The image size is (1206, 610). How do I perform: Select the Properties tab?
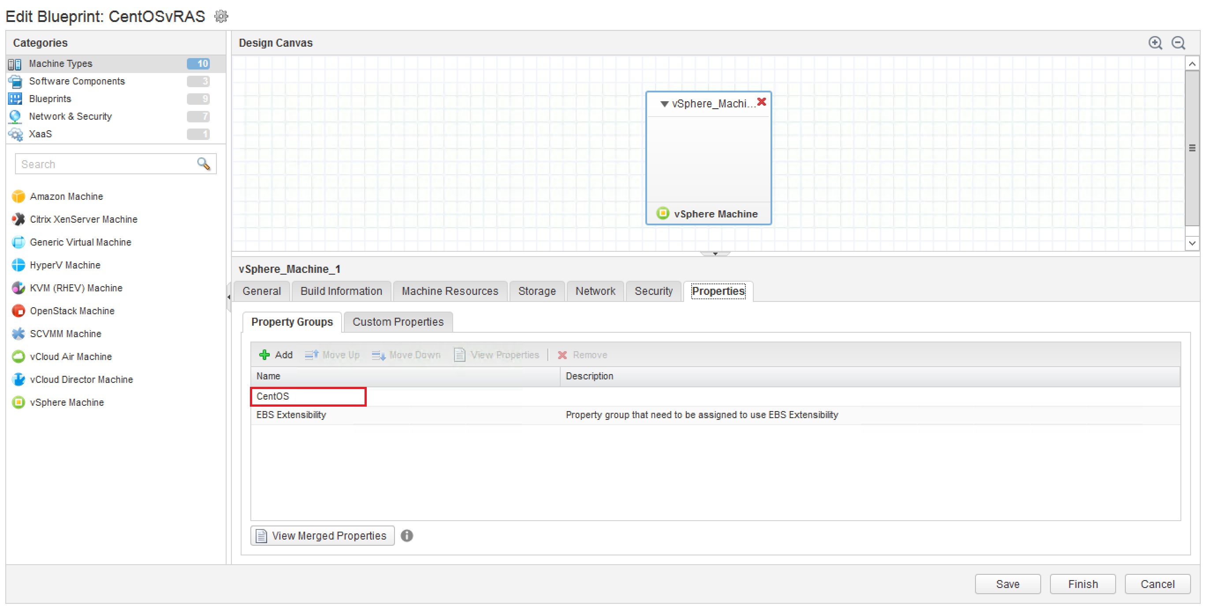(718, 291)
